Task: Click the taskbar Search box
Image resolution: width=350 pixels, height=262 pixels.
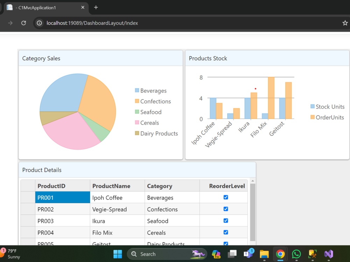Action: [167, 254]
